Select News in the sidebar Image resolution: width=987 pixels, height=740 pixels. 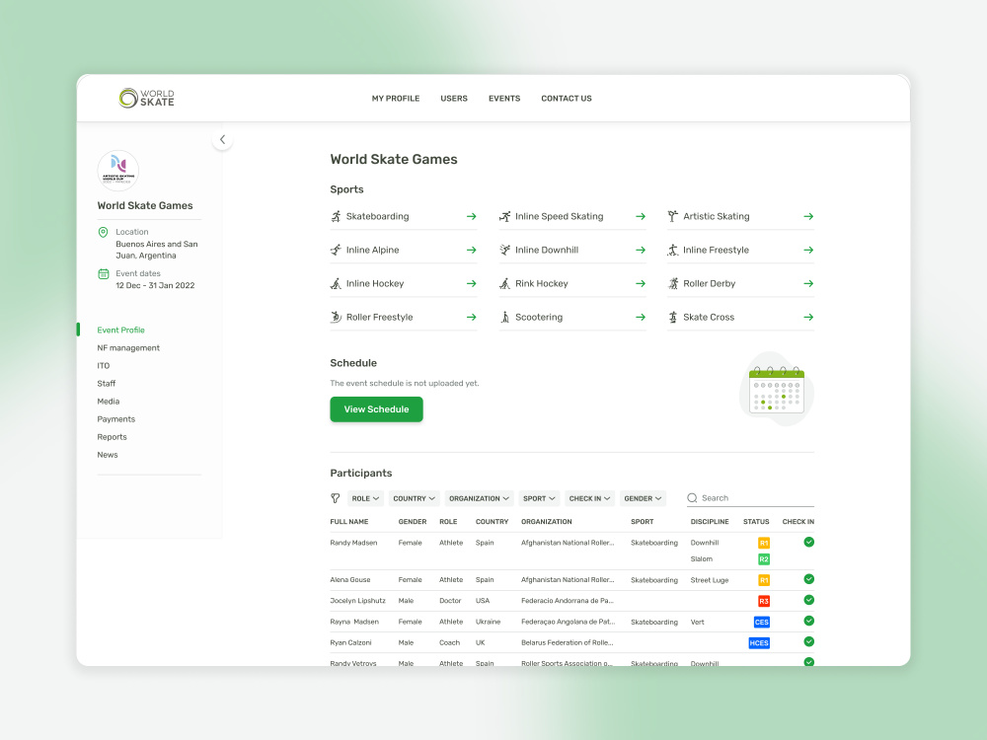[x=108, y=455]
